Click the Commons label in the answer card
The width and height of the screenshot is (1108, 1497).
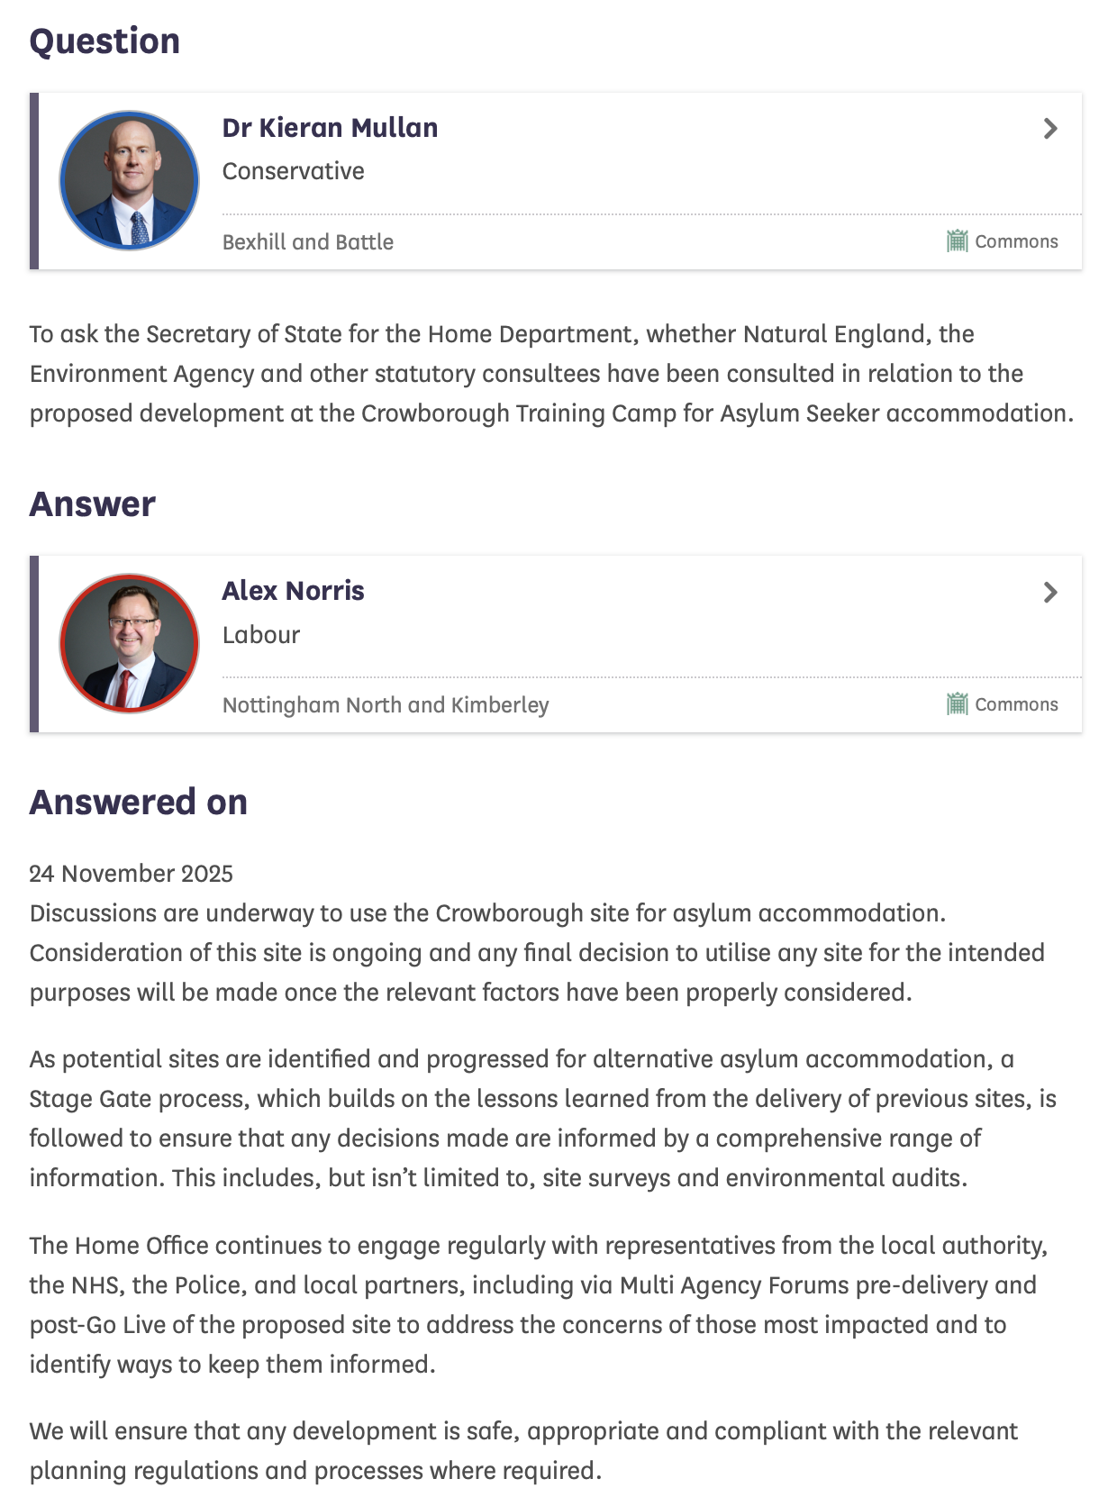[1016, 704]
